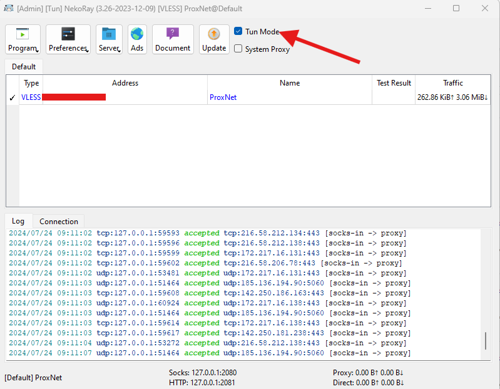Click the [Default] ProxNet status label

pos(33,378)
